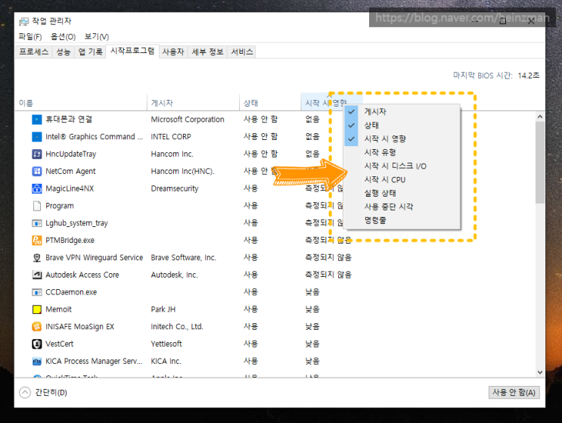Uncheck 상태 column in context menu

pos(402,125)
